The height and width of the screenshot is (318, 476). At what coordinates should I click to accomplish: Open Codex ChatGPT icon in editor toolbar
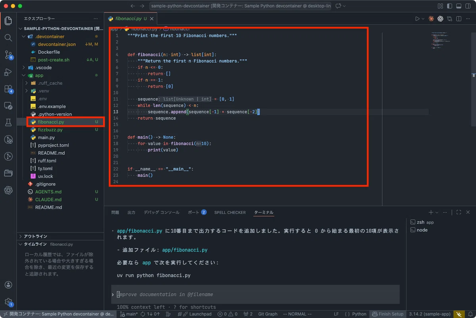pyautogui.click(x=440, y=19)
